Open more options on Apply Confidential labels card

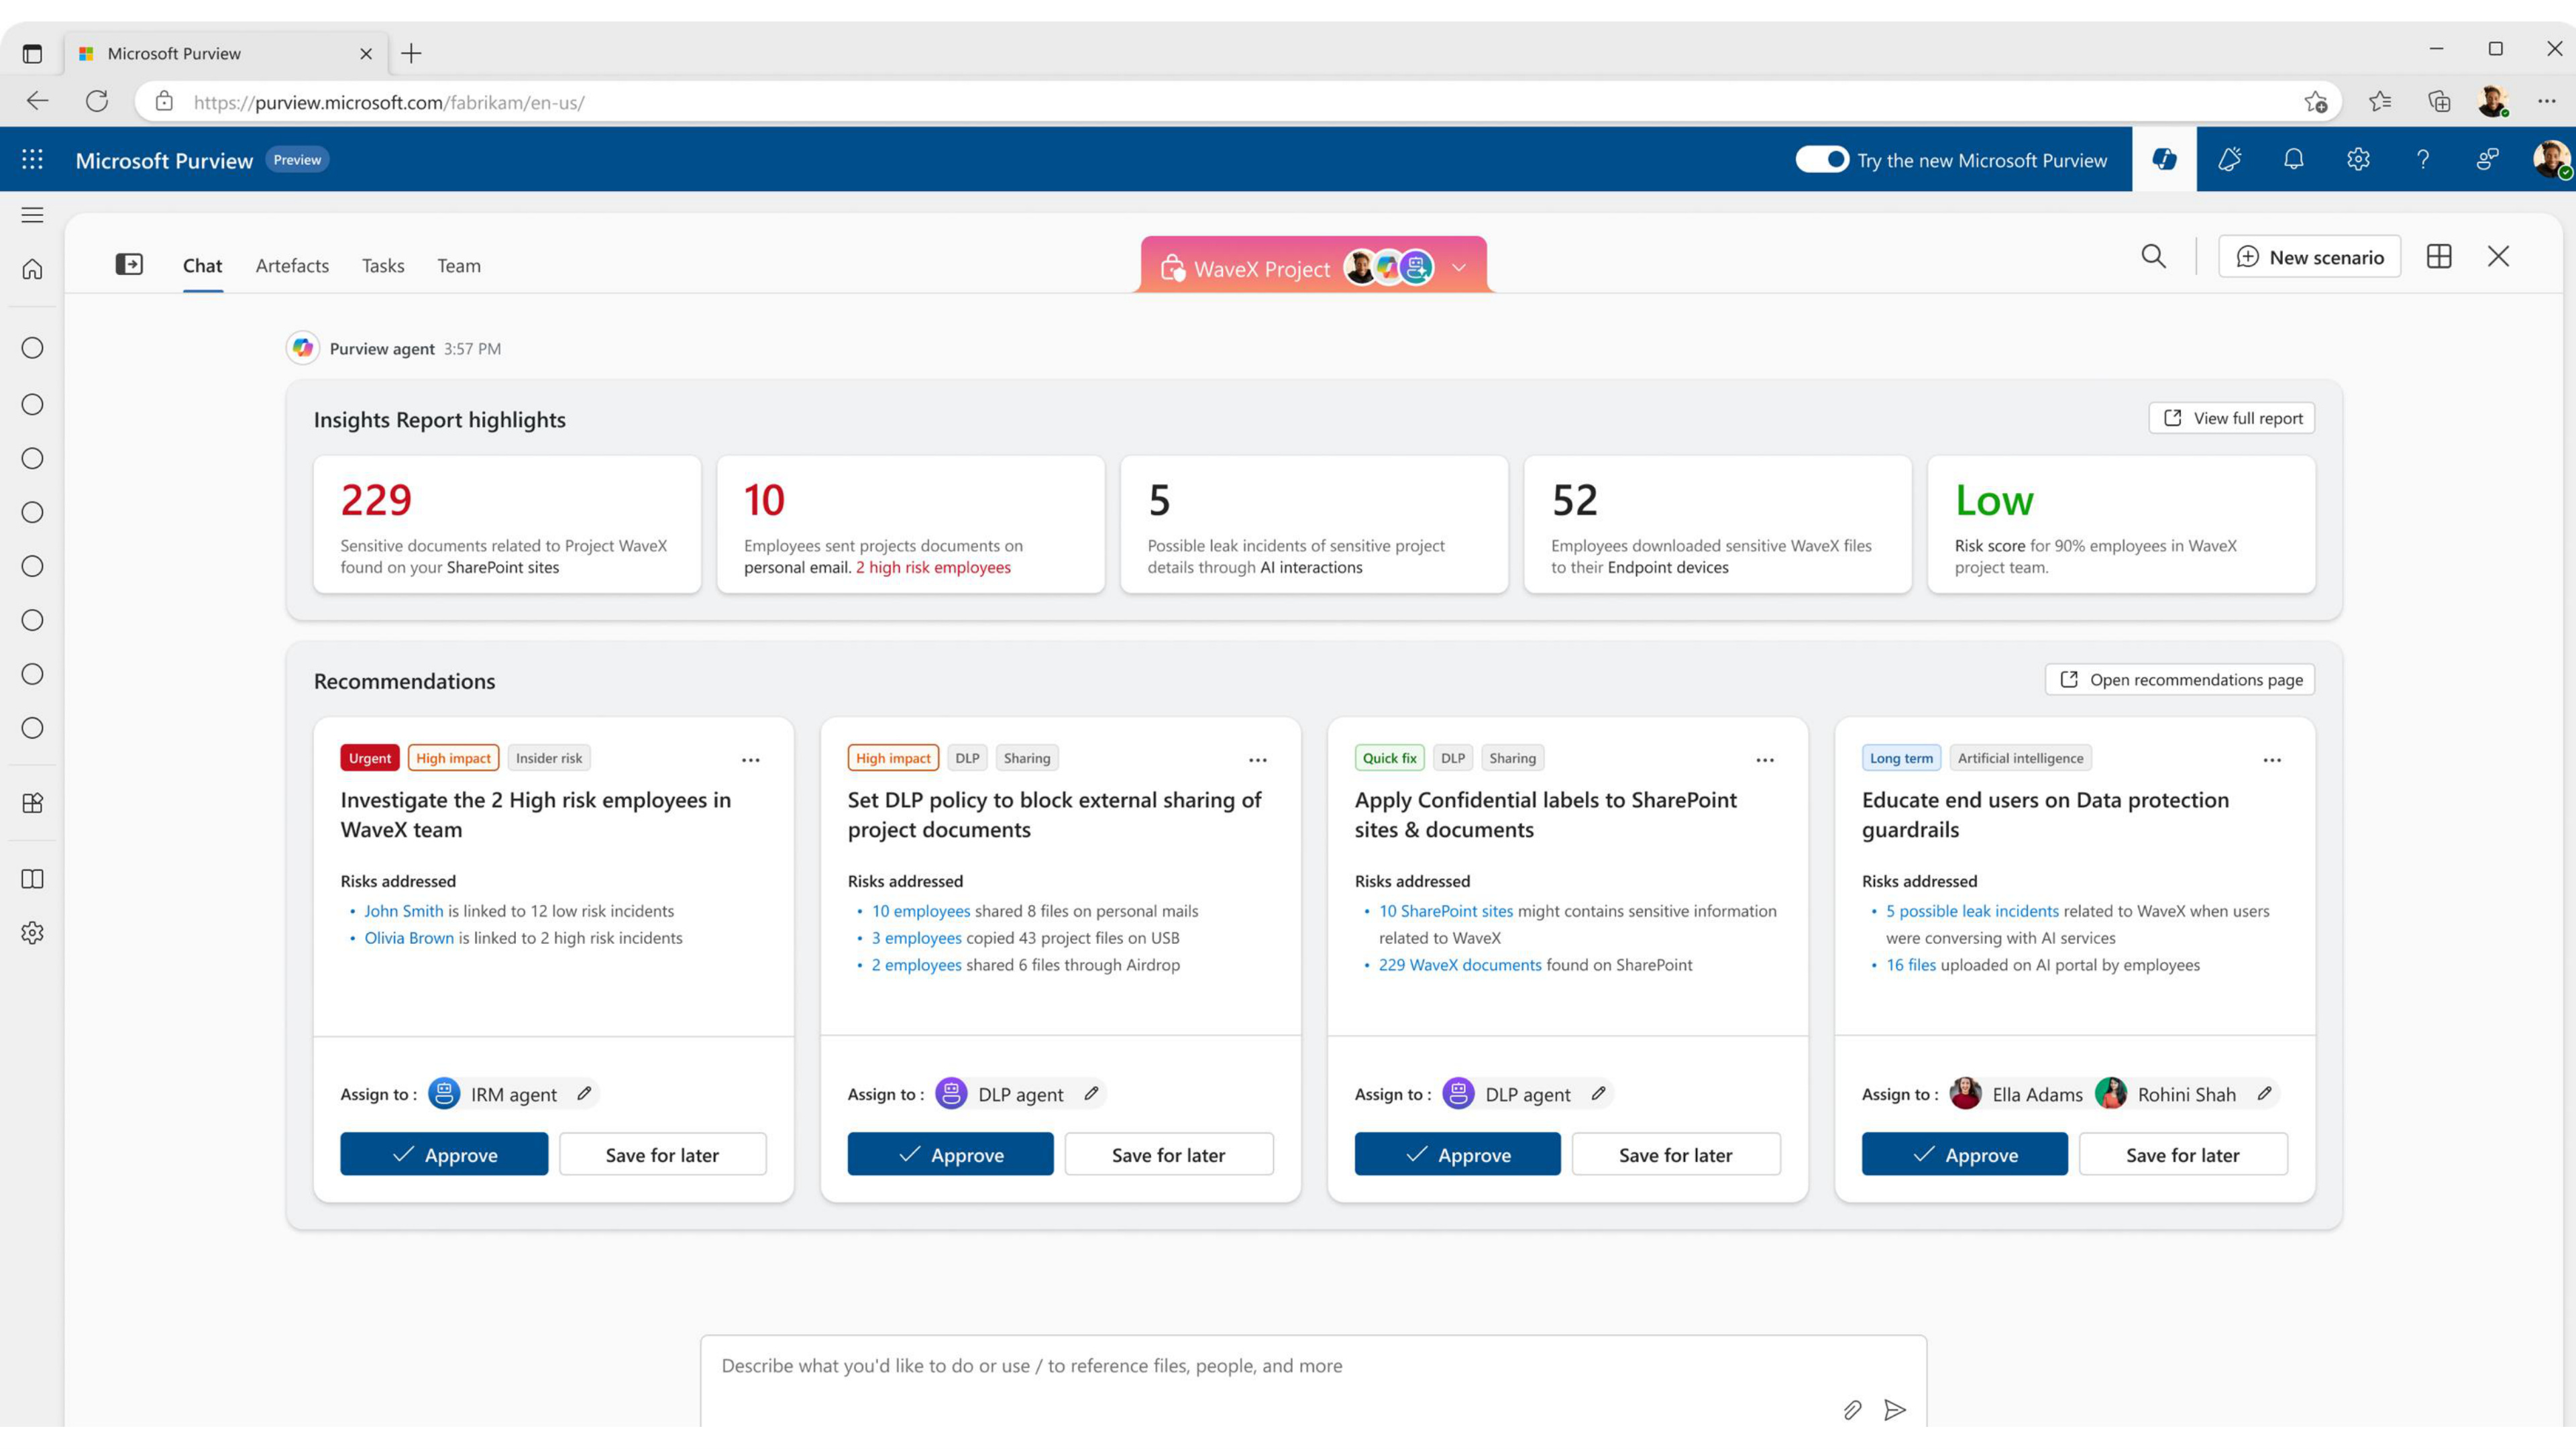tap(1764, 760)
